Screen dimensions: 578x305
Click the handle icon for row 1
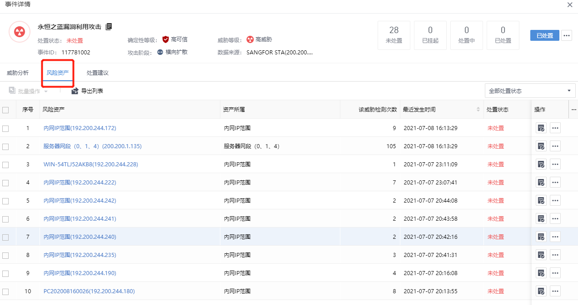point(541,128)
